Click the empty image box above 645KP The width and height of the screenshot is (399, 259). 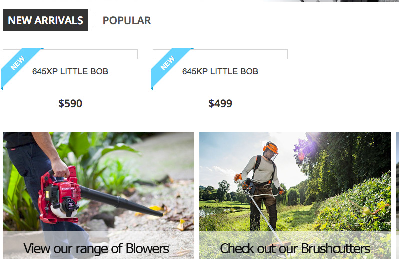click(x=220, y=54)
